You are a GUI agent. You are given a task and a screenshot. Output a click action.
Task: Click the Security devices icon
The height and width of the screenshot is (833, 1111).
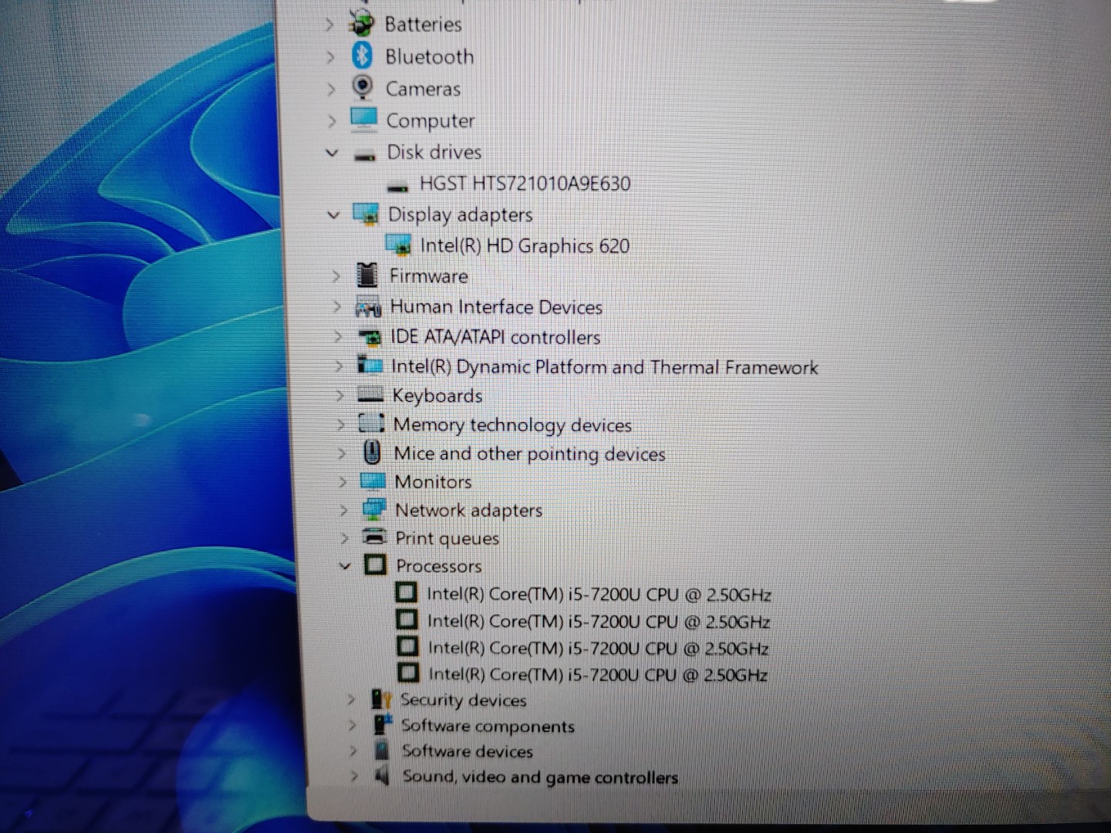381,700
